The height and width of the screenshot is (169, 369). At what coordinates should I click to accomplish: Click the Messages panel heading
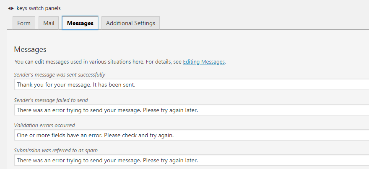[x=30, y=49]
